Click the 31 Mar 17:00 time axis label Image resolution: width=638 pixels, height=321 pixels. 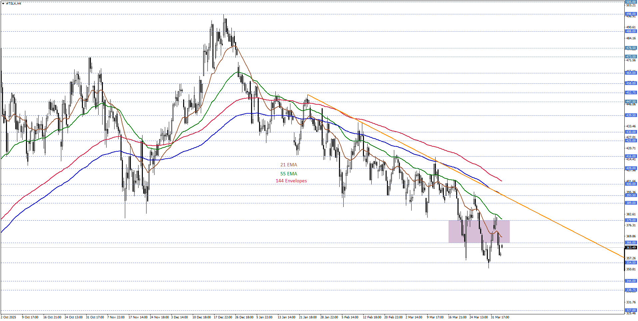(500, 317)
